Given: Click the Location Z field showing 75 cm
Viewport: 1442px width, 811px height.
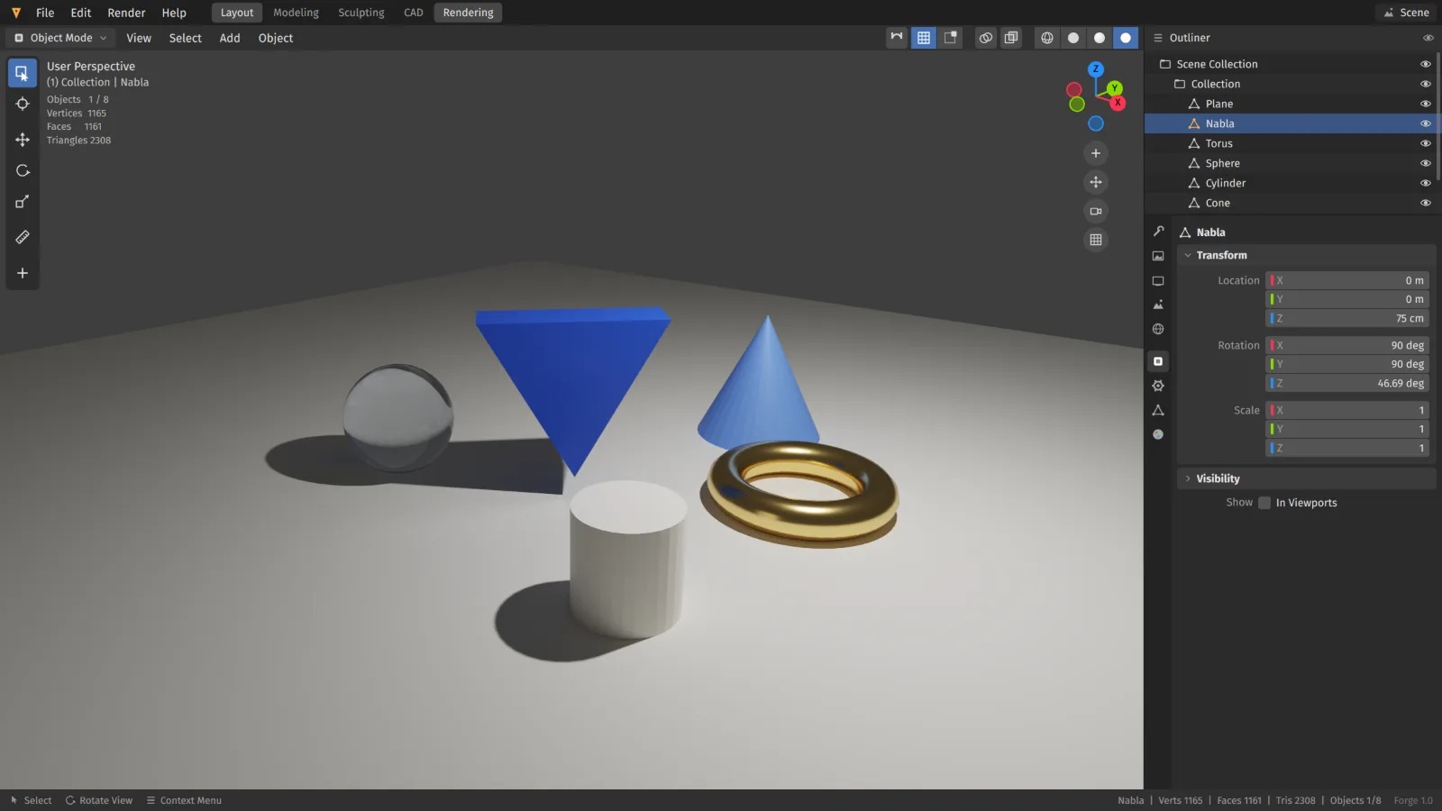Looking at the screenshot, I should coord(1347,318).
